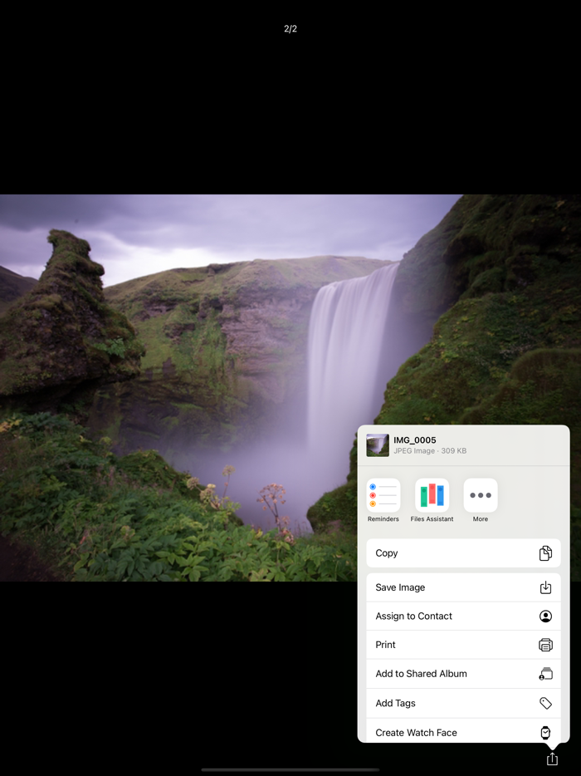The height and width of the screenshot is (776, 581).
Task: Tap the home indicator bar
Action: coord(290,769)
